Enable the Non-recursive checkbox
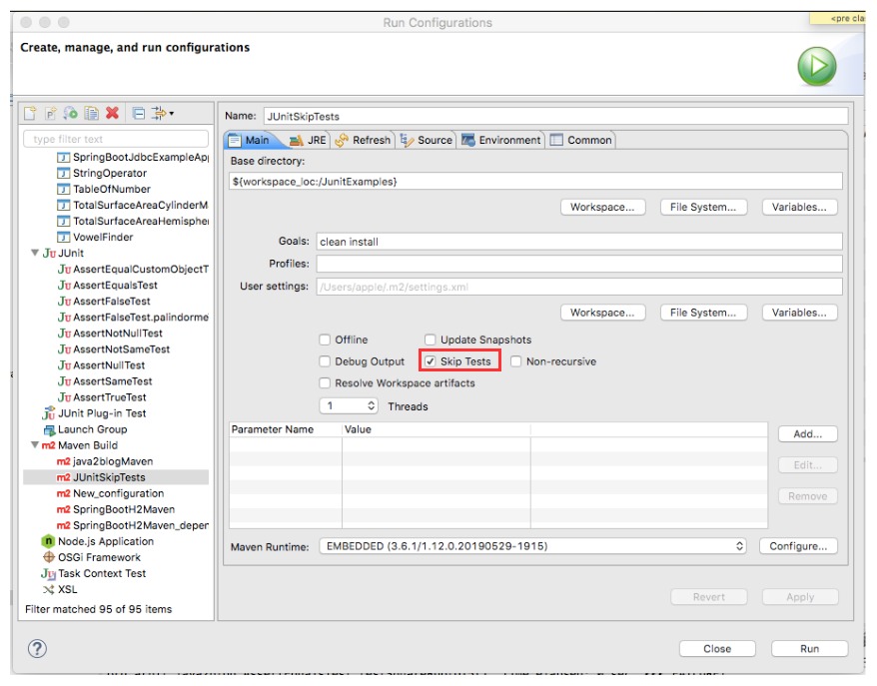Viewport: 877px width, 686px height. (515, 361)
